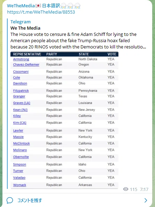Image resolution: width=155 pixels, height=207 pixels.
Task: Select the Graves (LA) link
Action: (22, 103)
